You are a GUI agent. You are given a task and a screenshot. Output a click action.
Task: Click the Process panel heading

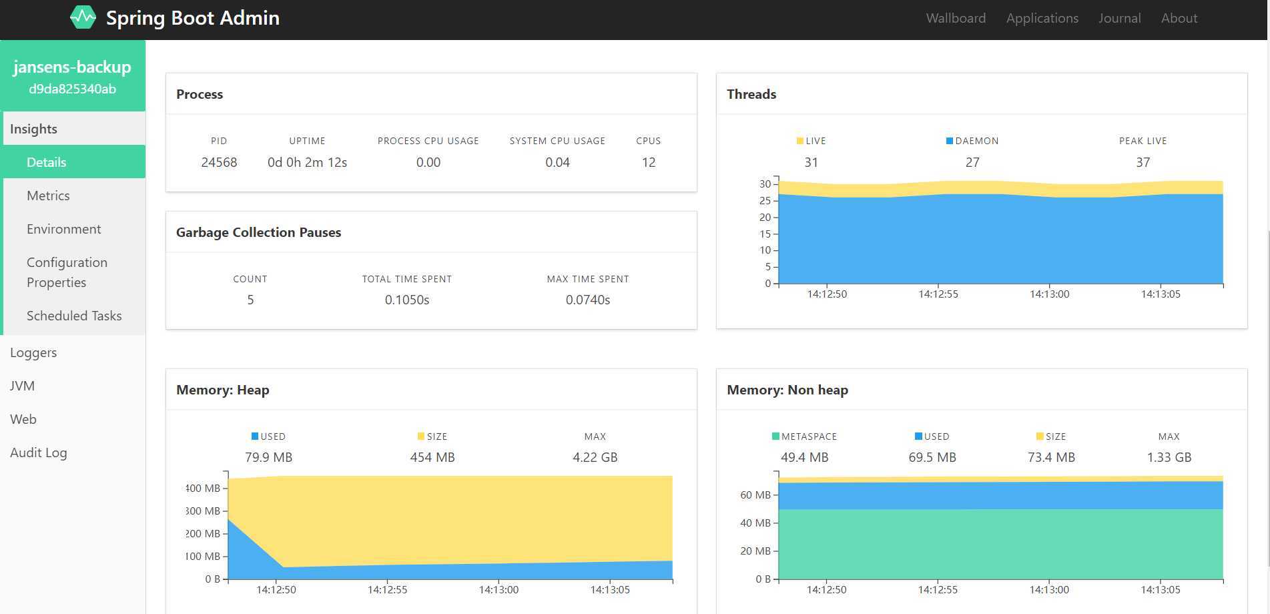[200, 94]
